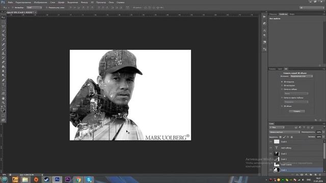Toggle the Автовыбор checkbox
The width and height of the screenshot is (326, 183).
tap(12, 8)
